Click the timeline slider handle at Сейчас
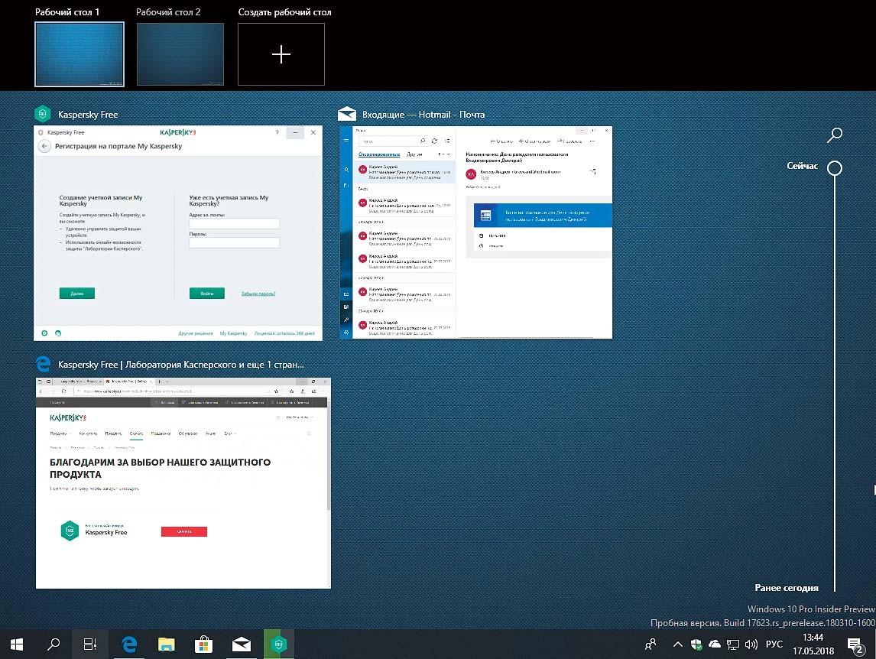 [x=835, y=167]
